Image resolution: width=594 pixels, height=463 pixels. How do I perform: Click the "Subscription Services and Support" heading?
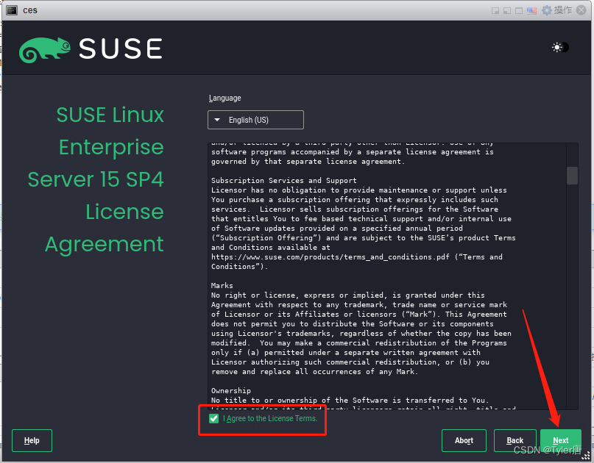click(283, 181)
